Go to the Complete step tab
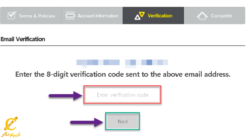 coord(215,16)
